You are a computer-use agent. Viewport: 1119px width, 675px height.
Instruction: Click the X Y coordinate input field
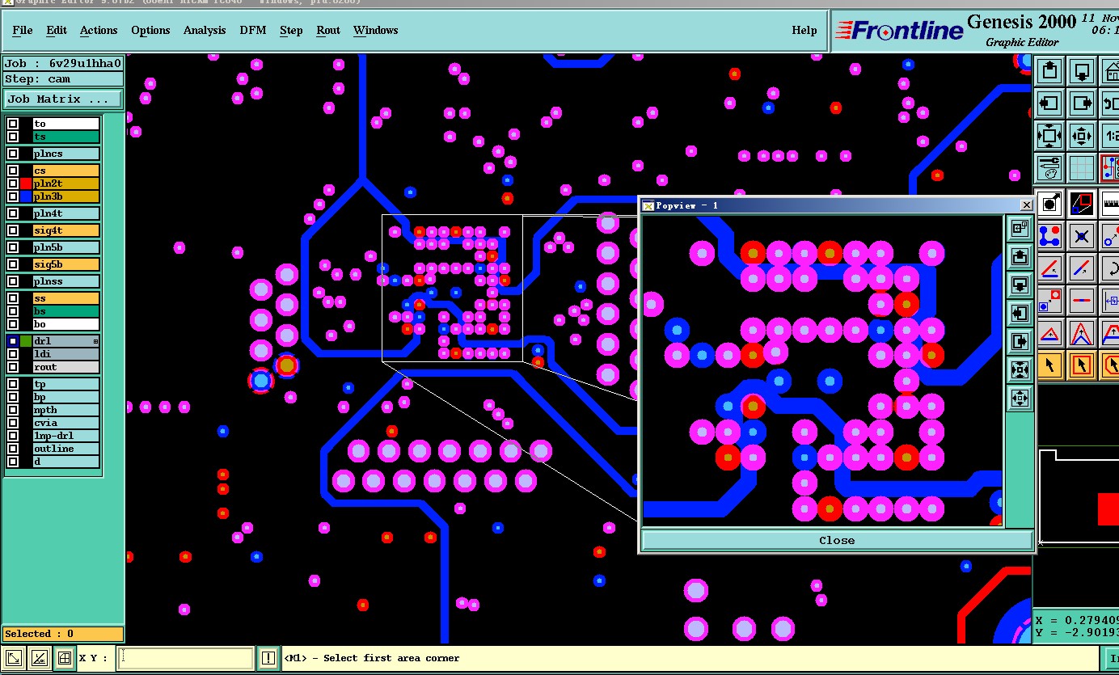pyautogui.click(x=185, y=658)
